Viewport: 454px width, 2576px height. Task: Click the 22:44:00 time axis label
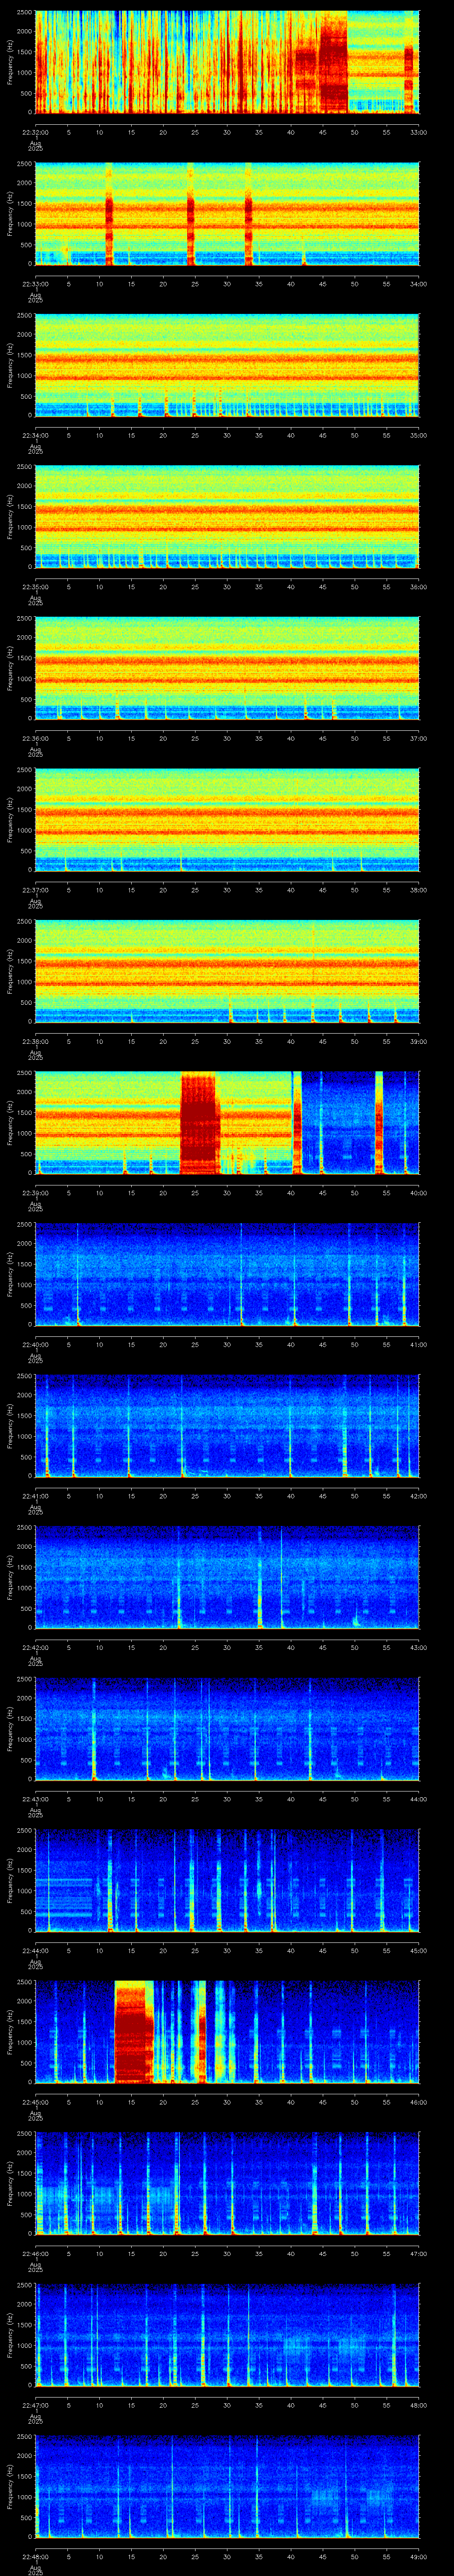pyautogui.click(x=35, y=1951)
